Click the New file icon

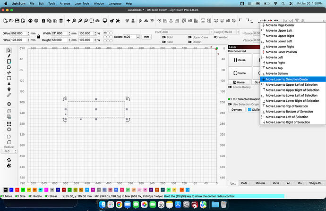(x=5, y=21)
